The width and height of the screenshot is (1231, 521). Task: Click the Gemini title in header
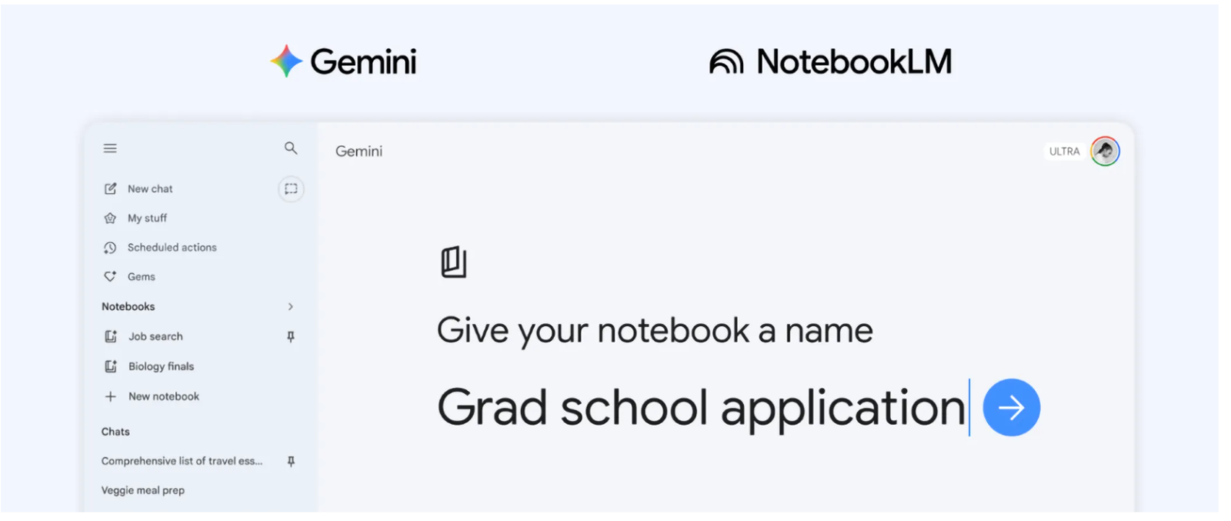coord(359,152)
